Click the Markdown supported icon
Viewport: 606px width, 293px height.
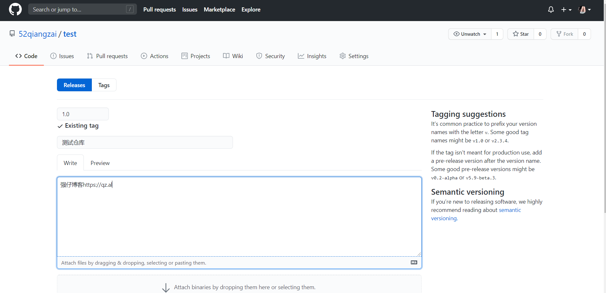pos(414,262)
